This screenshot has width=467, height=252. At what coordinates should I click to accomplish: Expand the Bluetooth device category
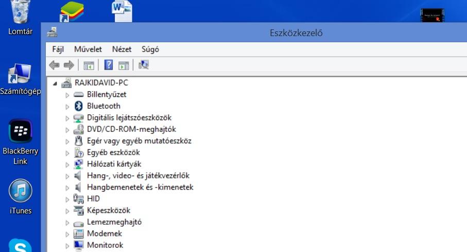67,107
